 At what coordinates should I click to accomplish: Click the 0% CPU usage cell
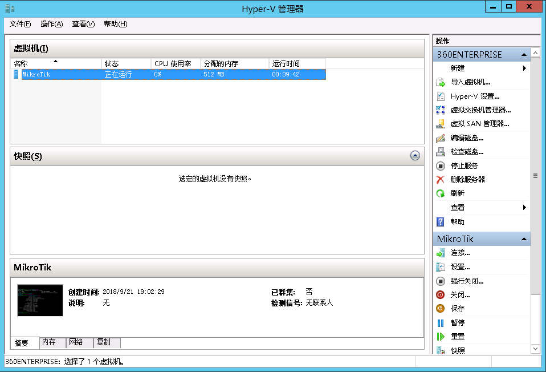[x=158, y=74]
